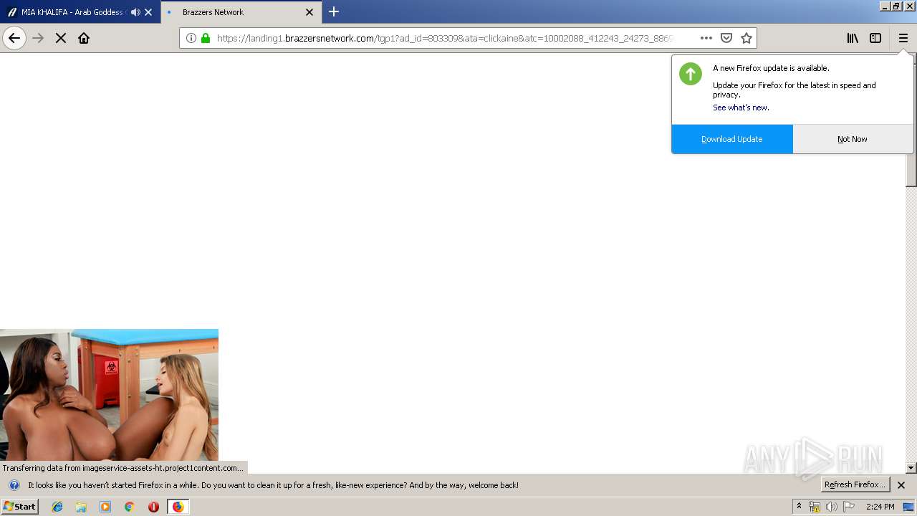The image size is (917, 516).
Task: Click the Refresh Firefox button
Action: click(x=855, y=485)
